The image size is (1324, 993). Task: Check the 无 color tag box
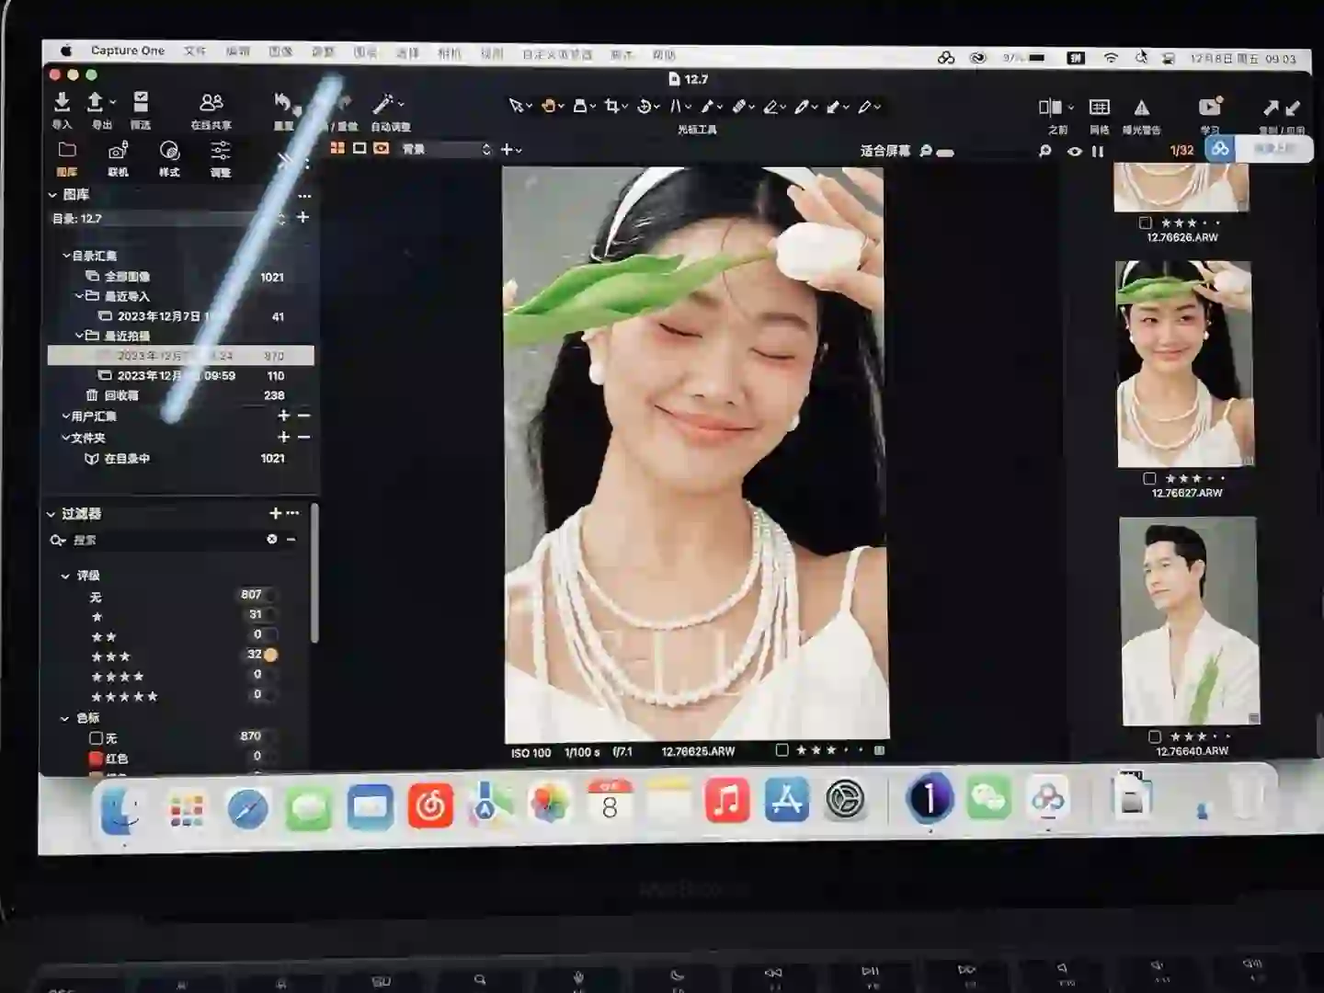[x=96, y=738]
